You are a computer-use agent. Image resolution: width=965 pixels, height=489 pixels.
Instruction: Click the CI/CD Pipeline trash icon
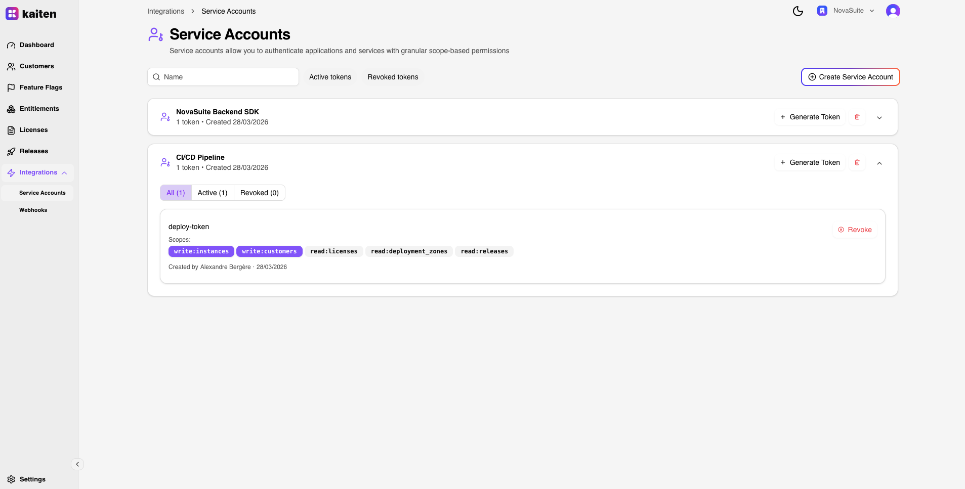(x=857, y=162)
